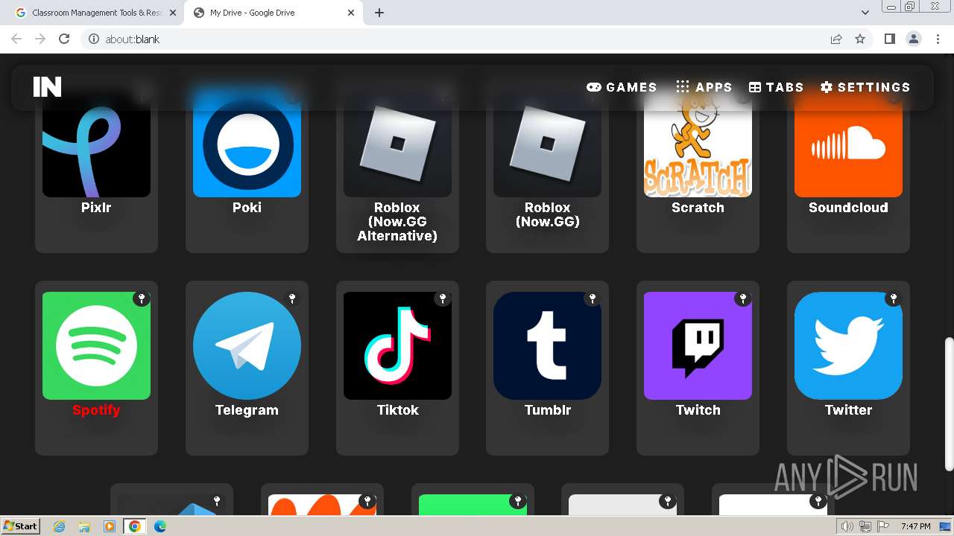Pin the Tiktok app
954x536 pixels.
pos(443,299)
